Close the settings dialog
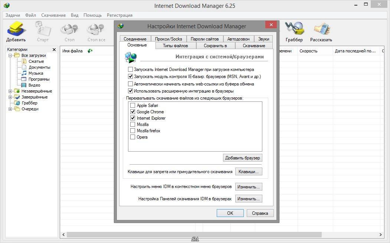This screenshot has width=390, height=243. [271, 25]
